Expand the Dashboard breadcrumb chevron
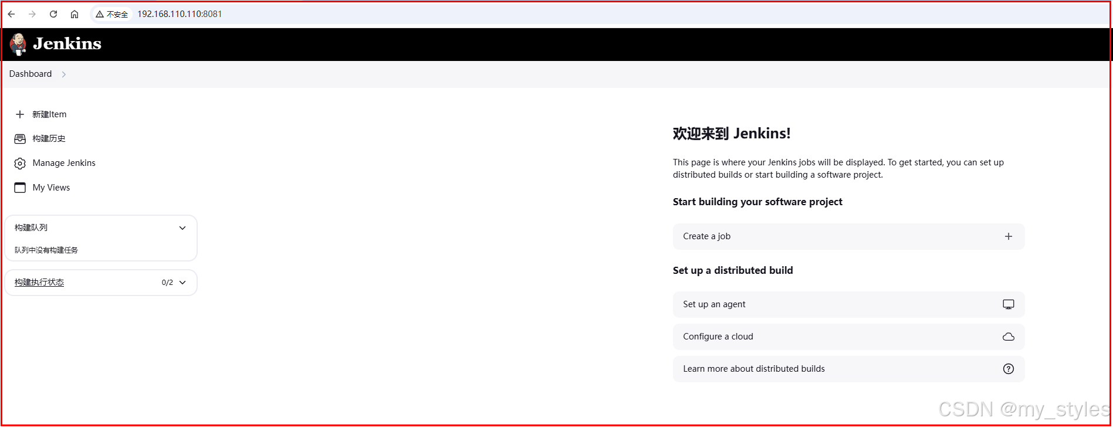 (64, 74)
